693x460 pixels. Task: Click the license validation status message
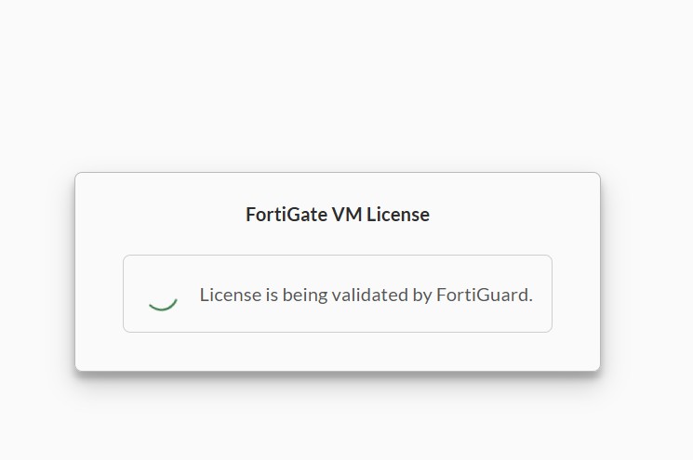pos(366,296)
